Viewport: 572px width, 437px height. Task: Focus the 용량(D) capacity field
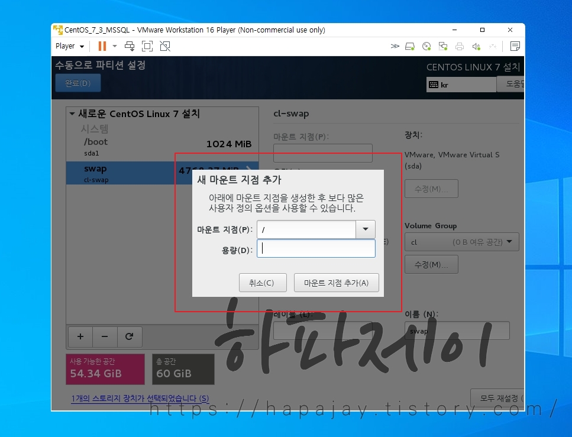tap(316, 248)
